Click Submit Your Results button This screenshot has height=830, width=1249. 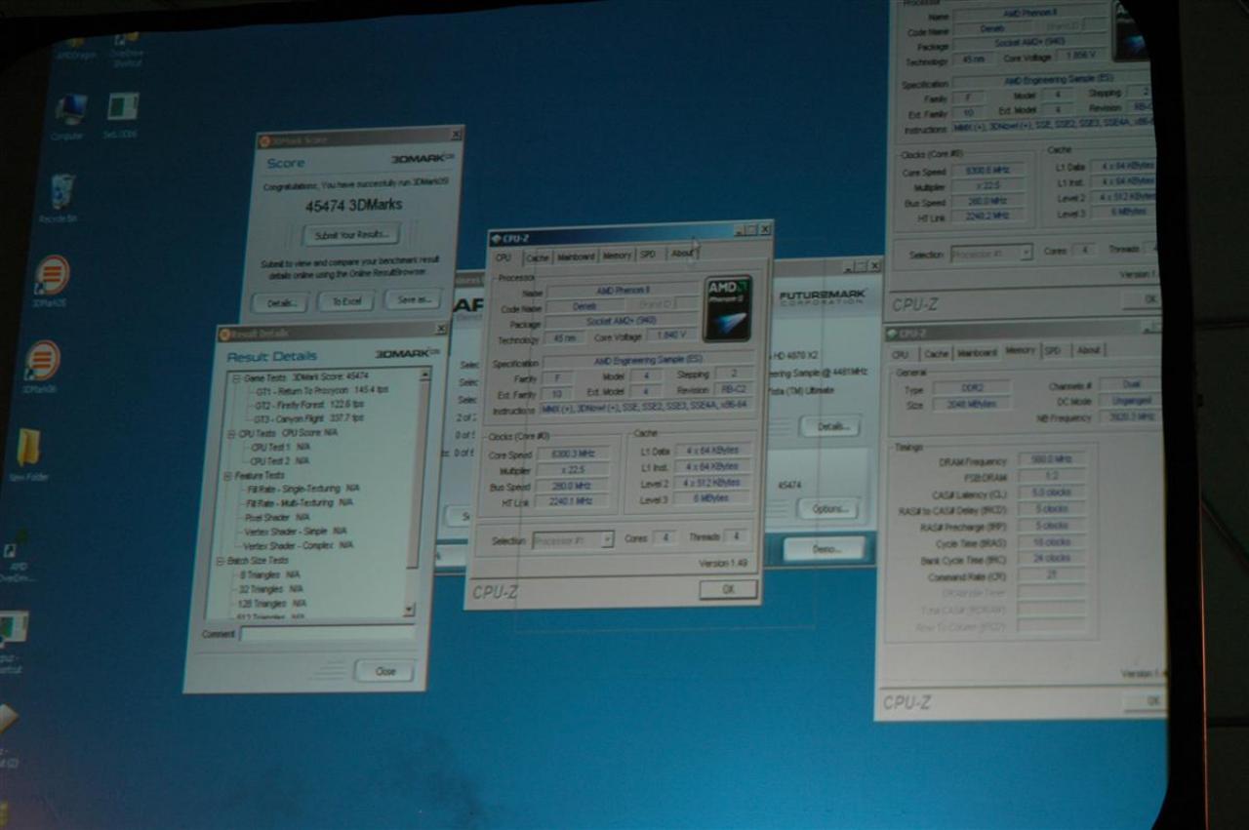click(351, 235)
